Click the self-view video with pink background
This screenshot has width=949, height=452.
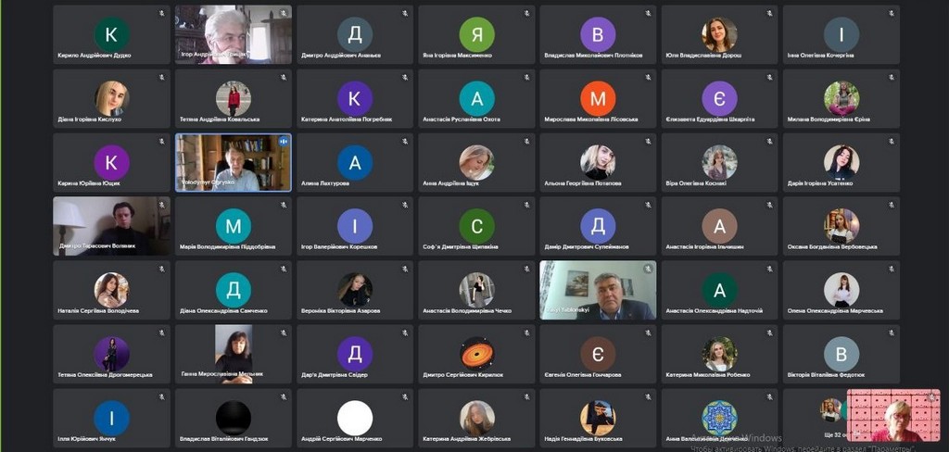point(893,415)
